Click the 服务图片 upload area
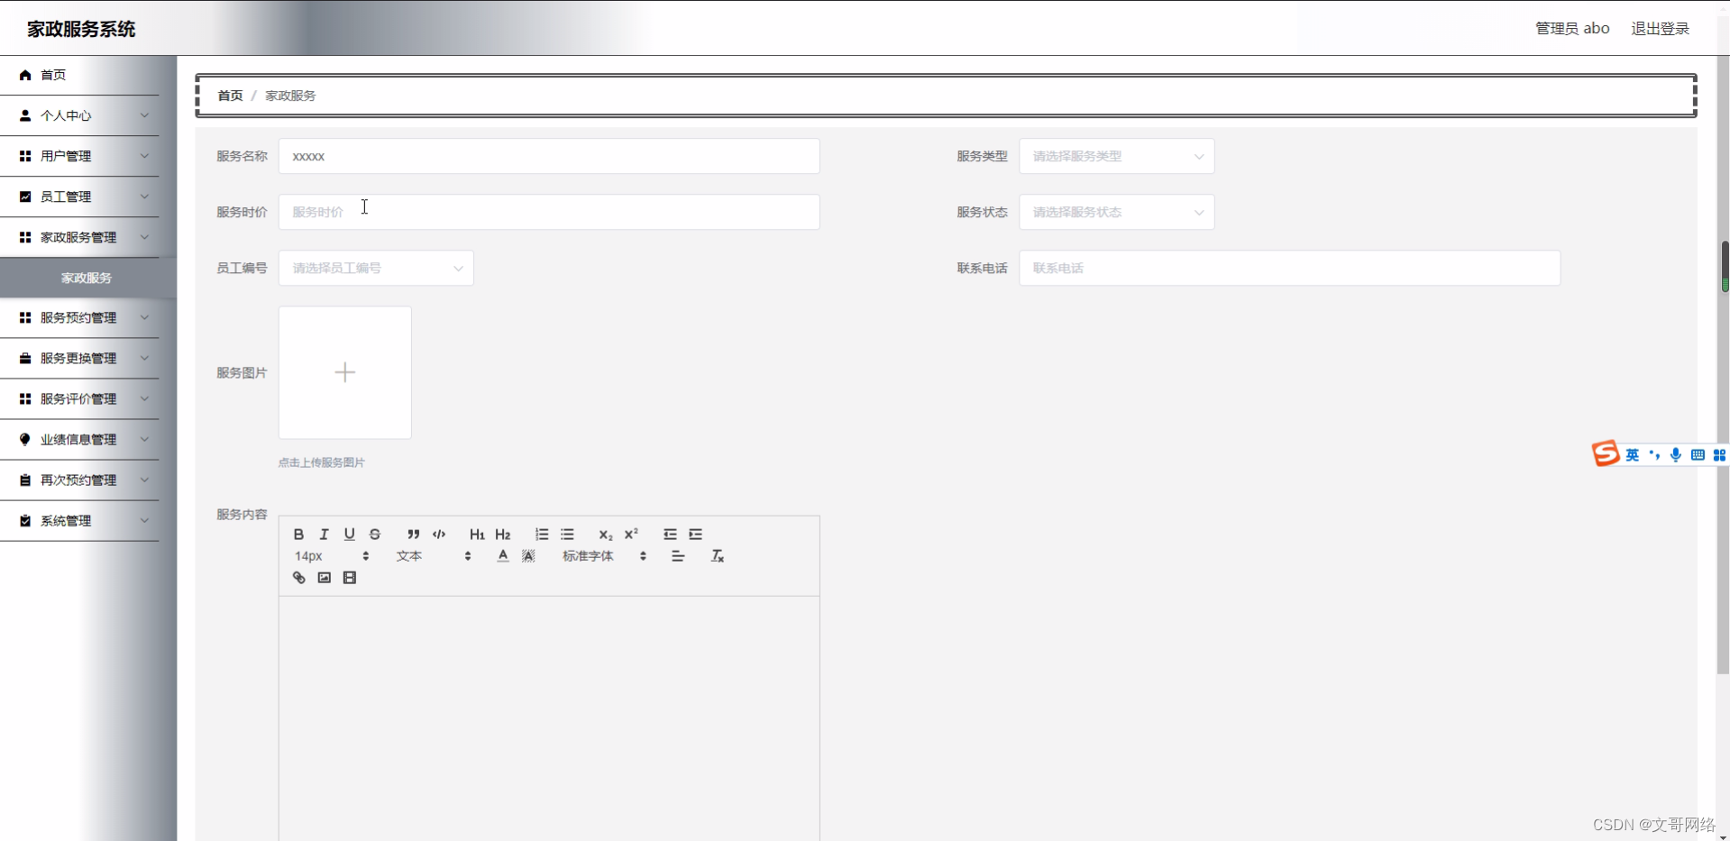Image resolution: width=1730 pixels, height=841 pixels. click(344, 372)
